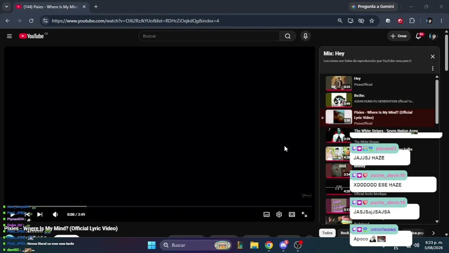Enter fullscreen from the player controls
Viewport: 449px width, 253px height.
305,214
